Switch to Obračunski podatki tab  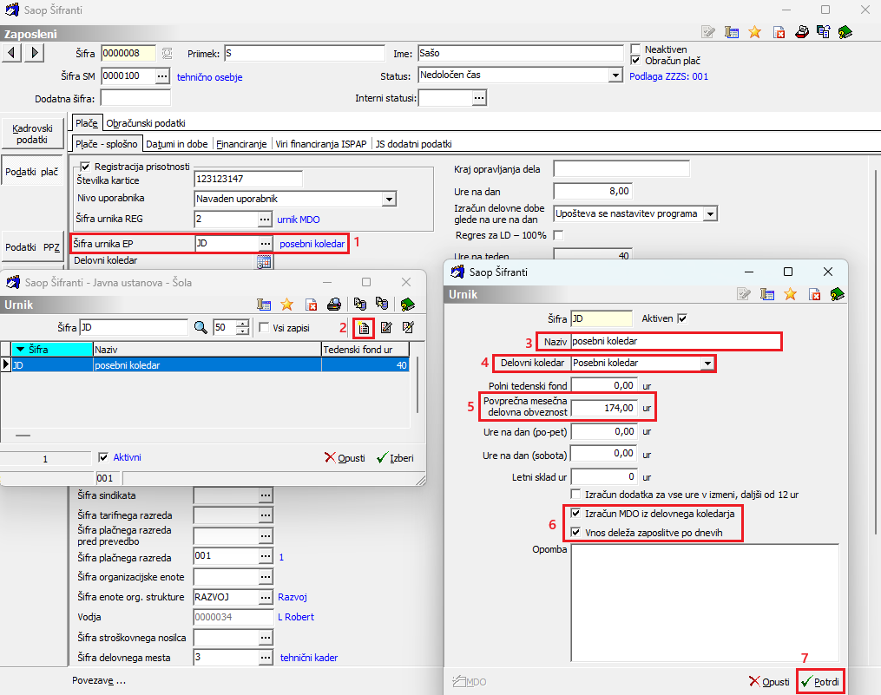(146, 123)
